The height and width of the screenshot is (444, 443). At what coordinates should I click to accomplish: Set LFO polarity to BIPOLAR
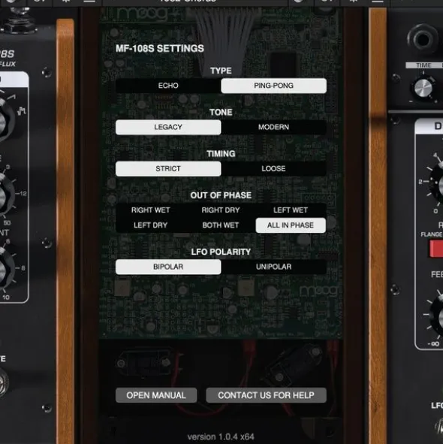(168, 267)
